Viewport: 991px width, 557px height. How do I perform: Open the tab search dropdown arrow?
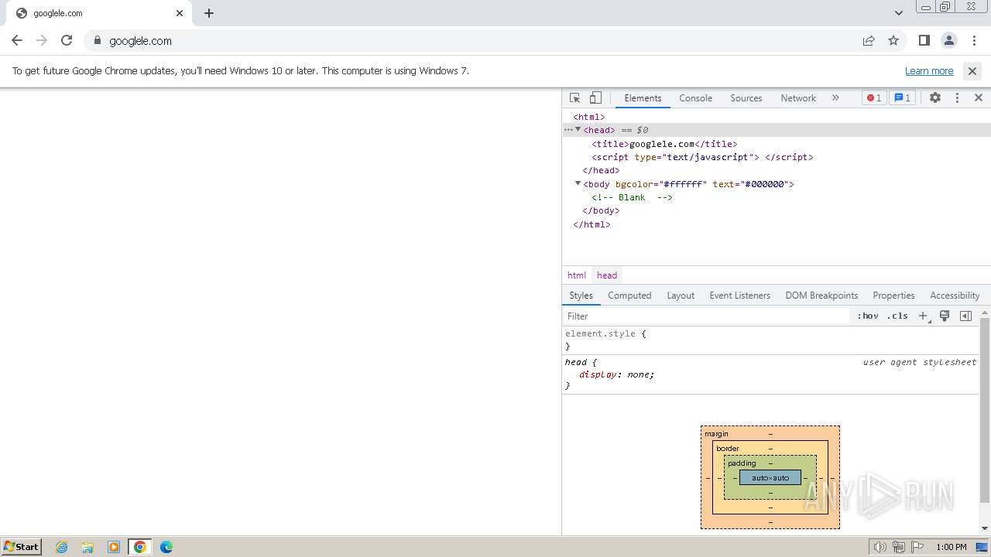pyautogui.click(x=899, y=13)
